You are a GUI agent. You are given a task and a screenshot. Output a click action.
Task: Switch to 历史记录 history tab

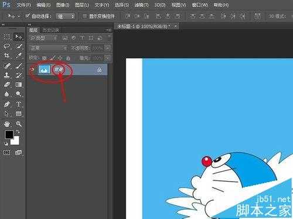pyautogui.click(x=51, y=30)
